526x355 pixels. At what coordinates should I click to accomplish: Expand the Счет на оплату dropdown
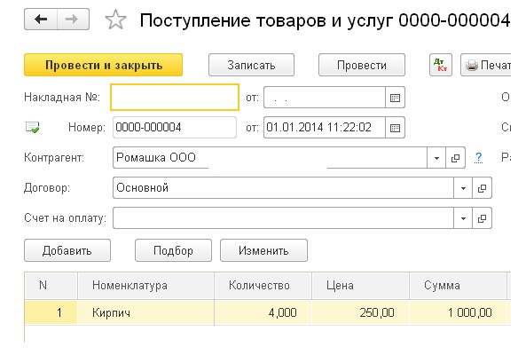pos(463,218)
